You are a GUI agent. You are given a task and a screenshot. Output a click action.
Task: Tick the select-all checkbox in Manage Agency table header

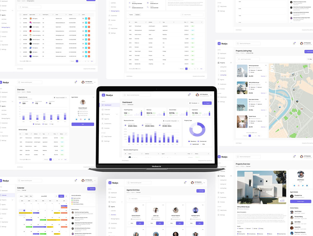pos(20,14)
